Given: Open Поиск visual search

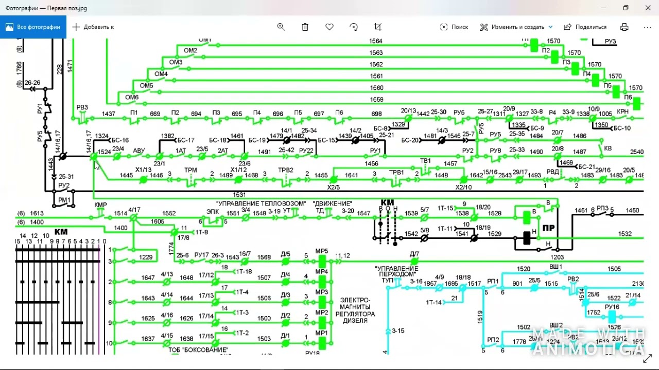Looking at the screenshot, I should [x=454, y=27].
